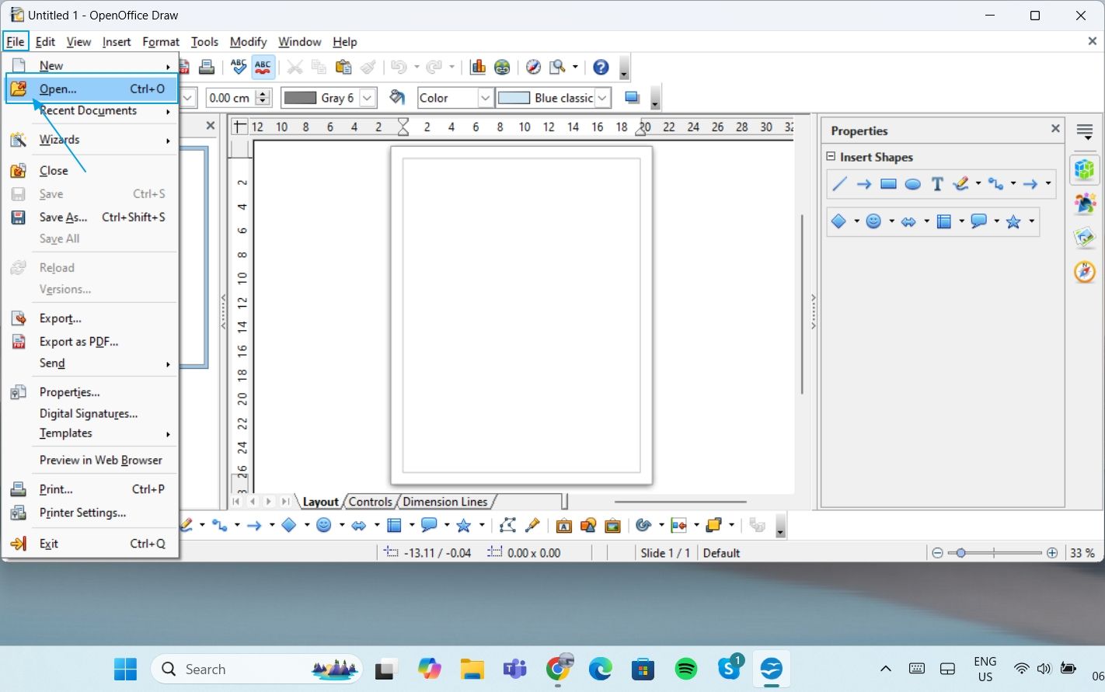Select Export as PDF... menu entry
1105x692 pixels.
[x=92, y=342]
